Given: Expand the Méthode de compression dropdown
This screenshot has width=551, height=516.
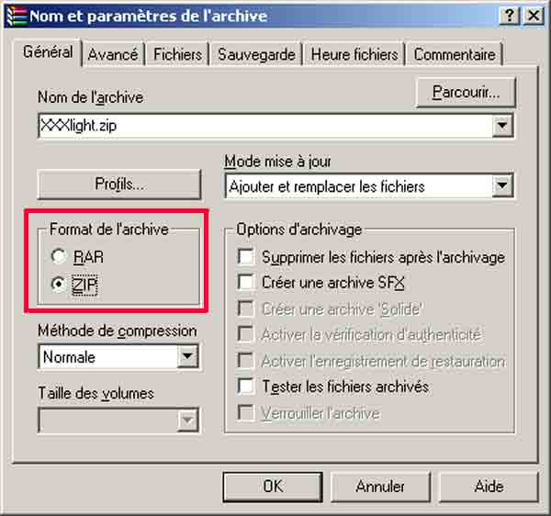Looking at the screenshot, I should (187, 356).
